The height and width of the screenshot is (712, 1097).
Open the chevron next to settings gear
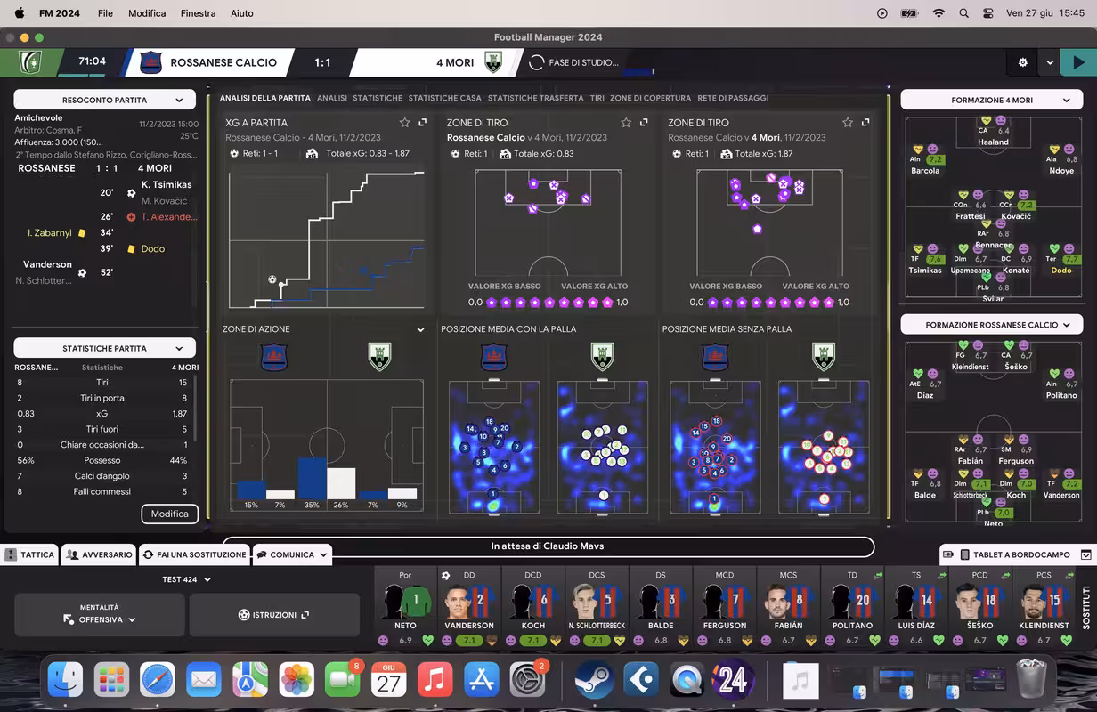click(x=1050, y=62)
